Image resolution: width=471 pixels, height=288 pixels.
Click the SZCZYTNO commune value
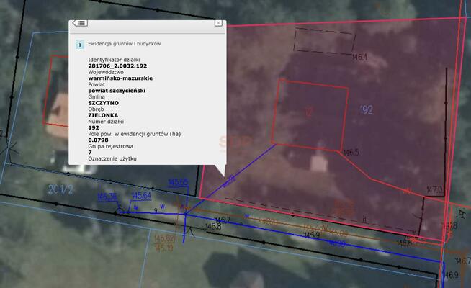coord(103,103)
